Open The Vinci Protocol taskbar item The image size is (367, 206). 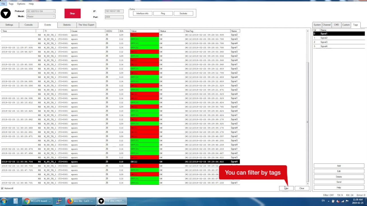[x=111, y=201]
